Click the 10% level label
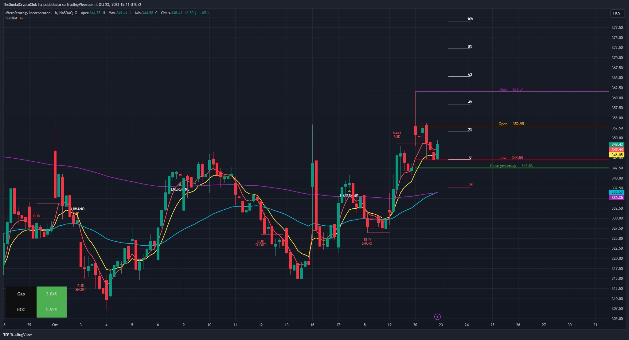629x340 pixels. point(470,19)
